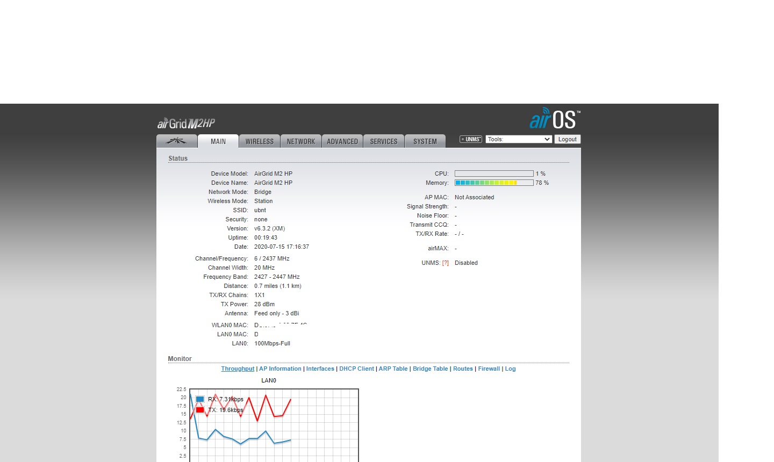
Task: Click the Wireless Mode value Station
Action: [x=263, y=201]
